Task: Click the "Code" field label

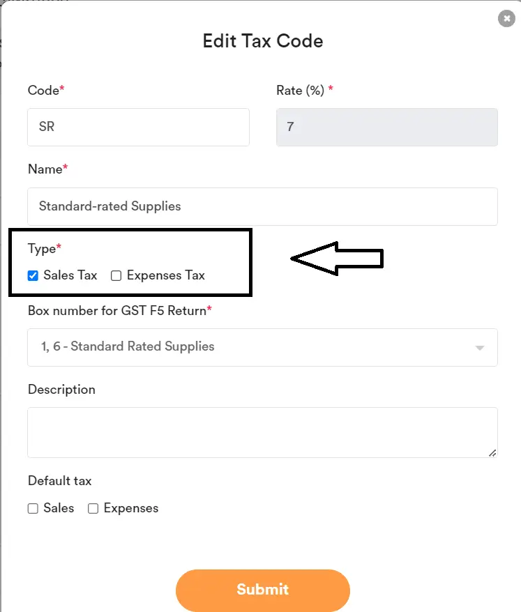Action: point(43,90)
